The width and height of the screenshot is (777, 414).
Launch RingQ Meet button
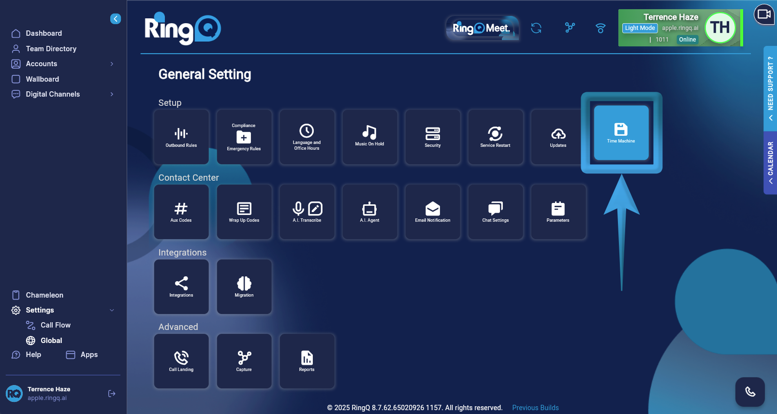[482, 28]
